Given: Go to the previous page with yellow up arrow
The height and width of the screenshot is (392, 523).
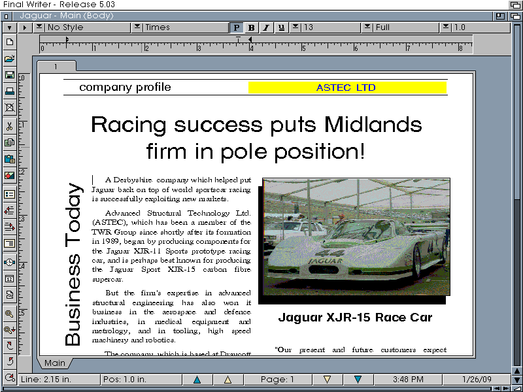Looking at the screenshot, I should pos(228,380).
